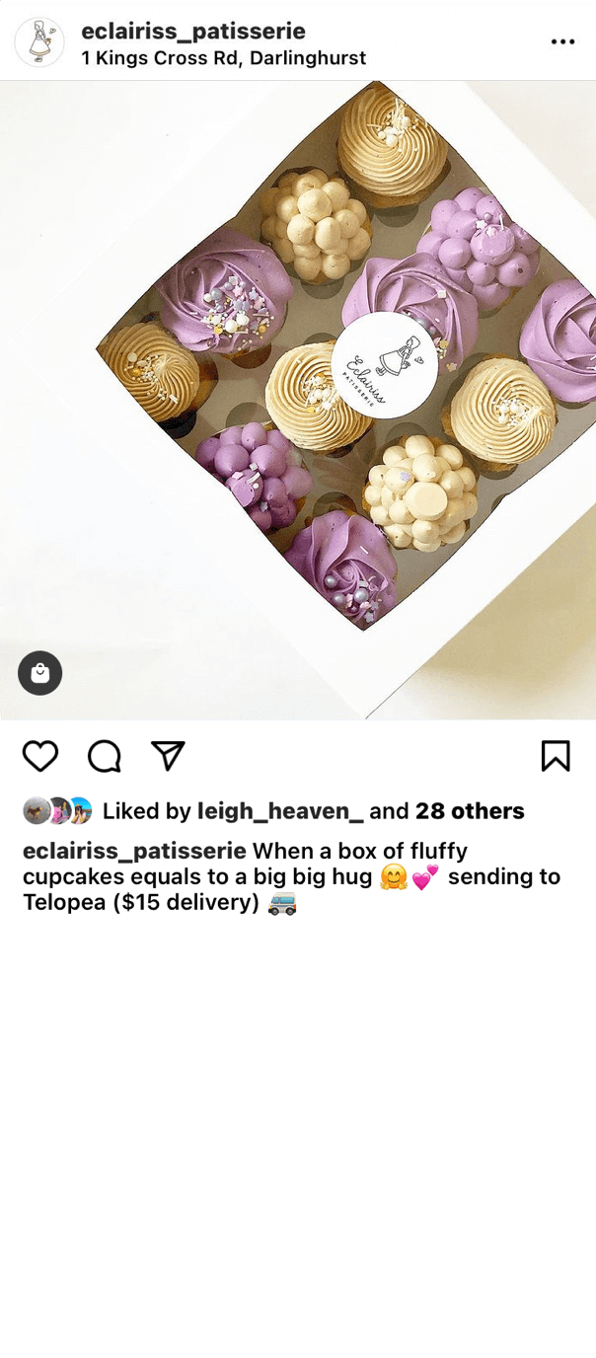596x1358 pixels.
Task: Tap the shopping bag icon on photo
Action: tap(40, 673)
